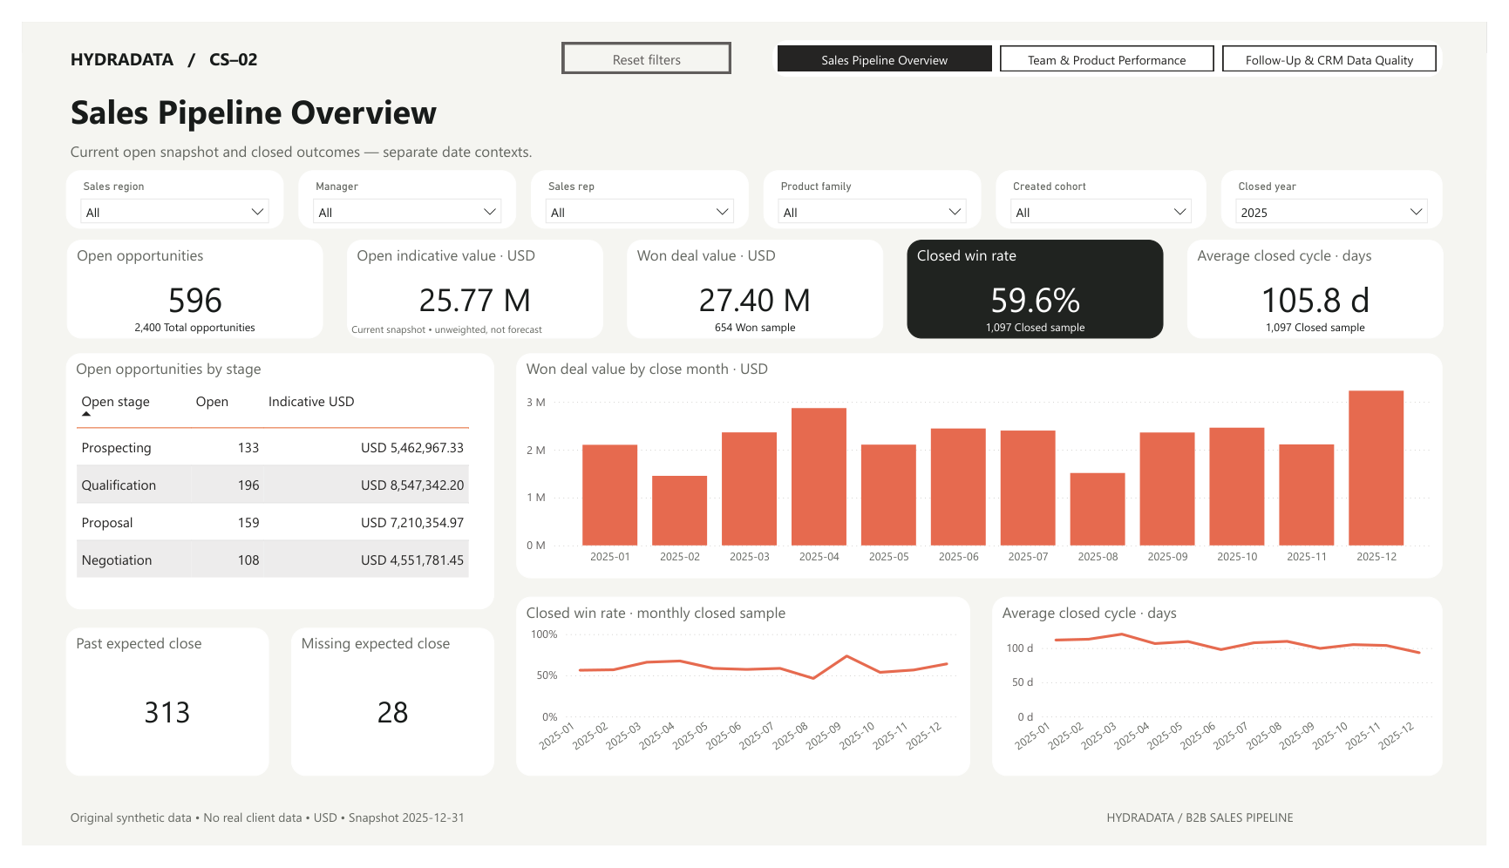Click the 2025-09 peak on win rate line
This screenshot has height=868, width=1509.
click(846, 656)
